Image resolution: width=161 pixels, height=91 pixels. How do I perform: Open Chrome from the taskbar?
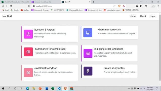point(72,88)
